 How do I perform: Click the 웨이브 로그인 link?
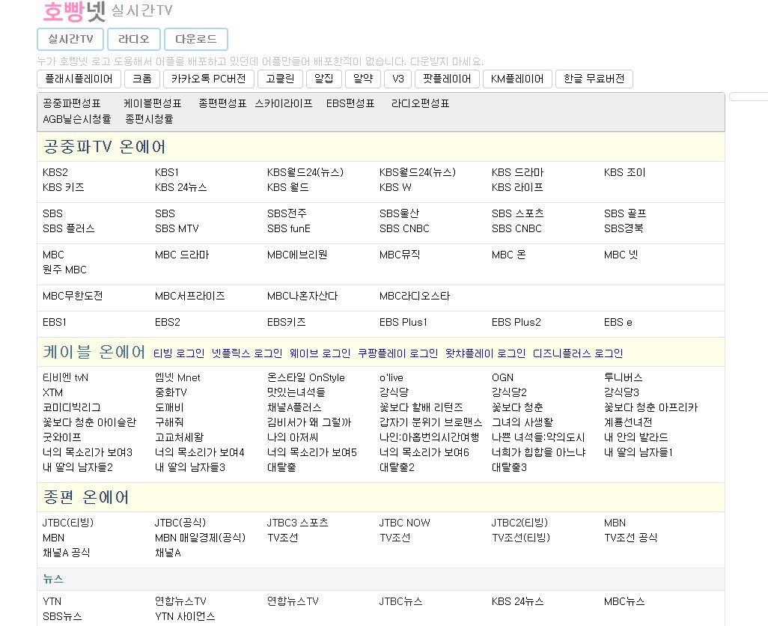click(320, 353)
